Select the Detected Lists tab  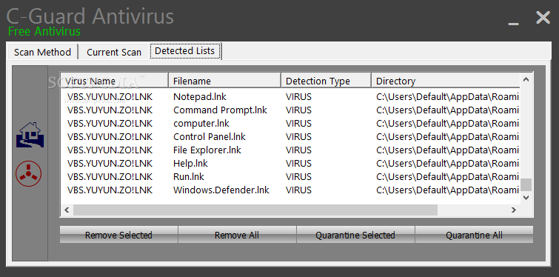(185, 50)
